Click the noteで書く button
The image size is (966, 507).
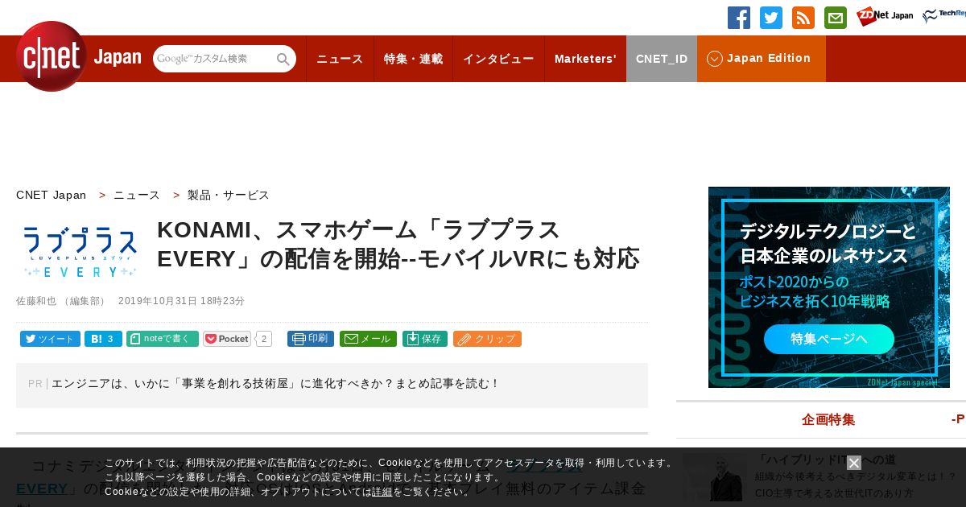(163, 339)
